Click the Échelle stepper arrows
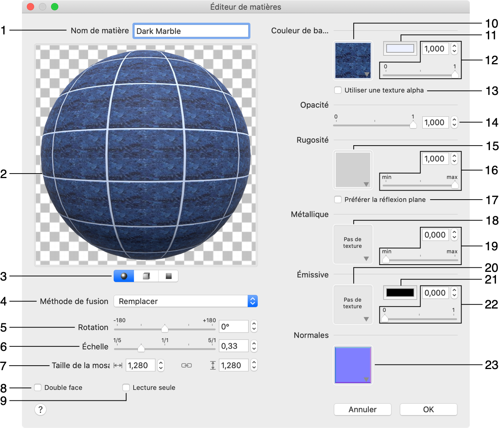 pyautogui.click(x=254, y=346)
